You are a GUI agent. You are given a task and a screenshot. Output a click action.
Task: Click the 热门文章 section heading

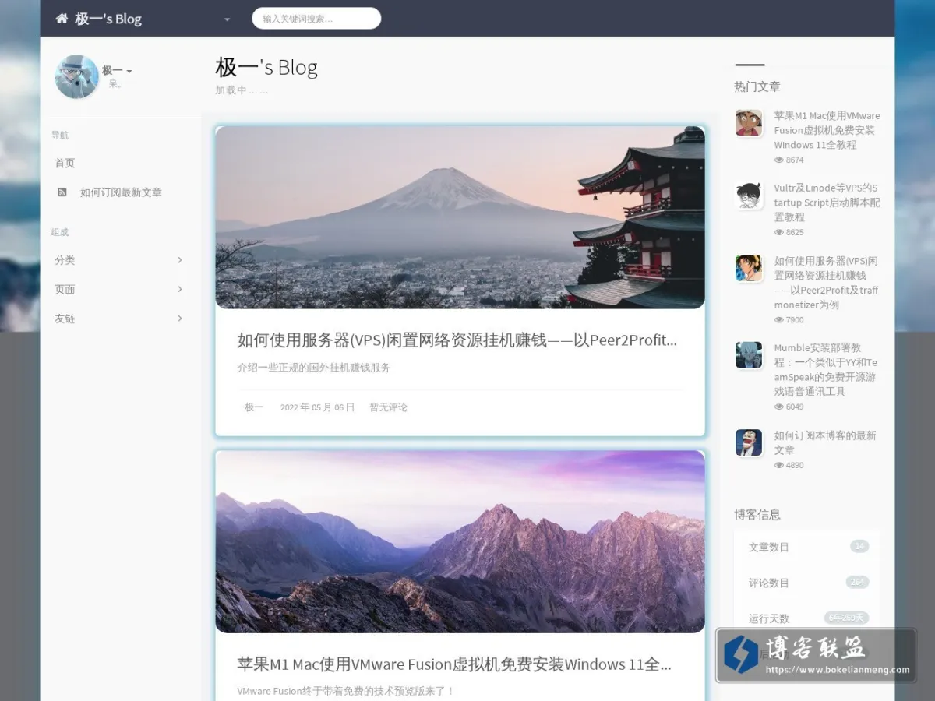[757, 86]
